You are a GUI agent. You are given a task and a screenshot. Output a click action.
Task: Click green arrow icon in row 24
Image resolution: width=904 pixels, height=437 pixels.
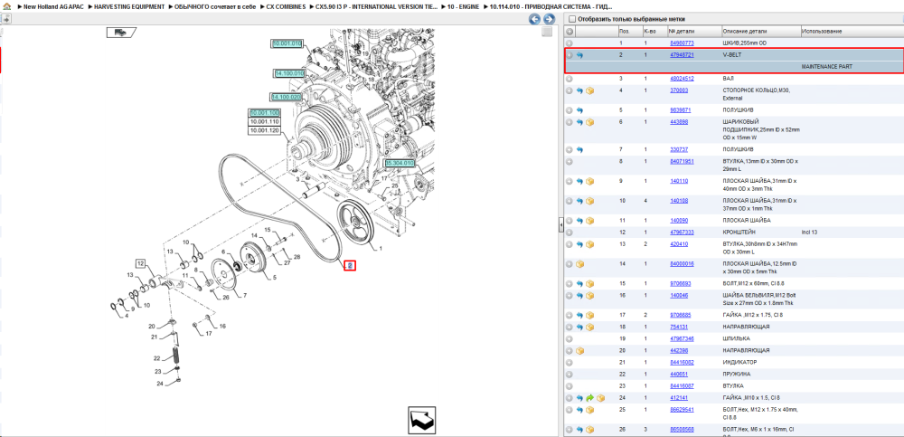click(x=589, y=398)
